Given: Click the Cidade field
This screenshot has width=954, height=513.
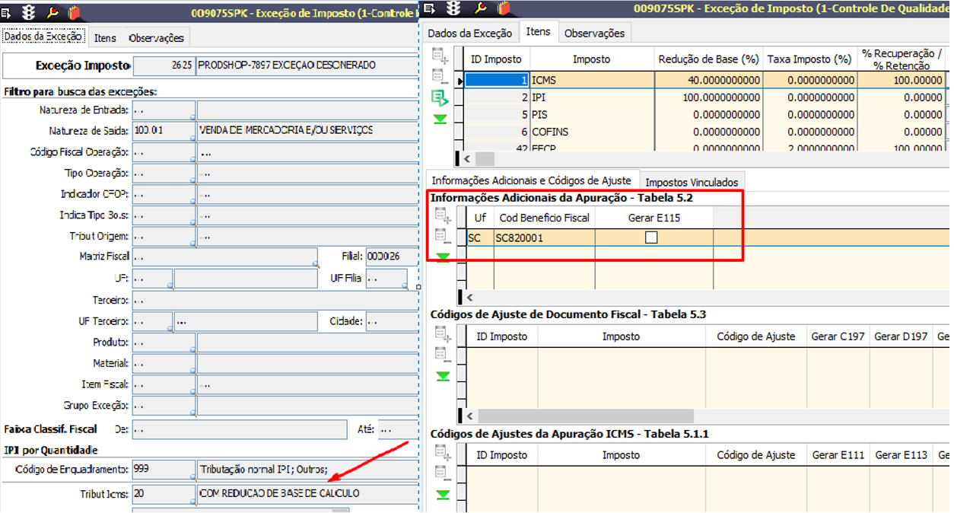Looking at the screenshot, I should pos(392,321).
